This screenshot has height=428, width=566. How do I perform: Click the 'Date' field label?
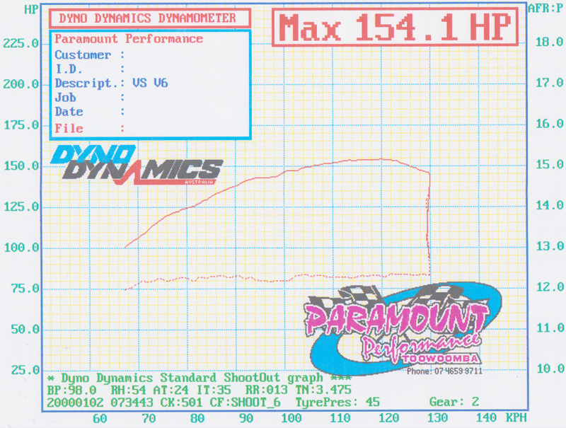[69, 112]
